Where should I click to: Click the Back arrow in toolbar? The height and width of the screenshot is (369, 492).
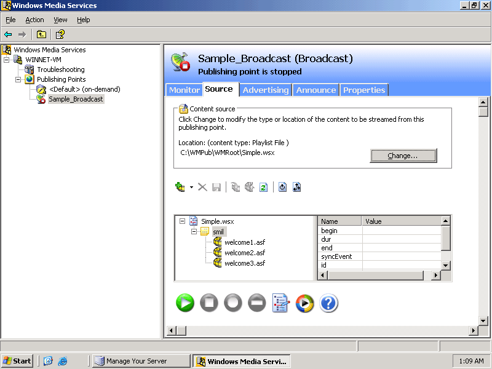point(8,34)
